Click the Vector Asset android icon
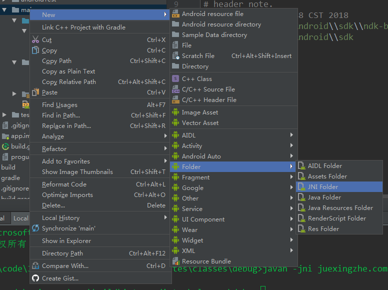The image size is (388, 290). click(x=175, y=122)
